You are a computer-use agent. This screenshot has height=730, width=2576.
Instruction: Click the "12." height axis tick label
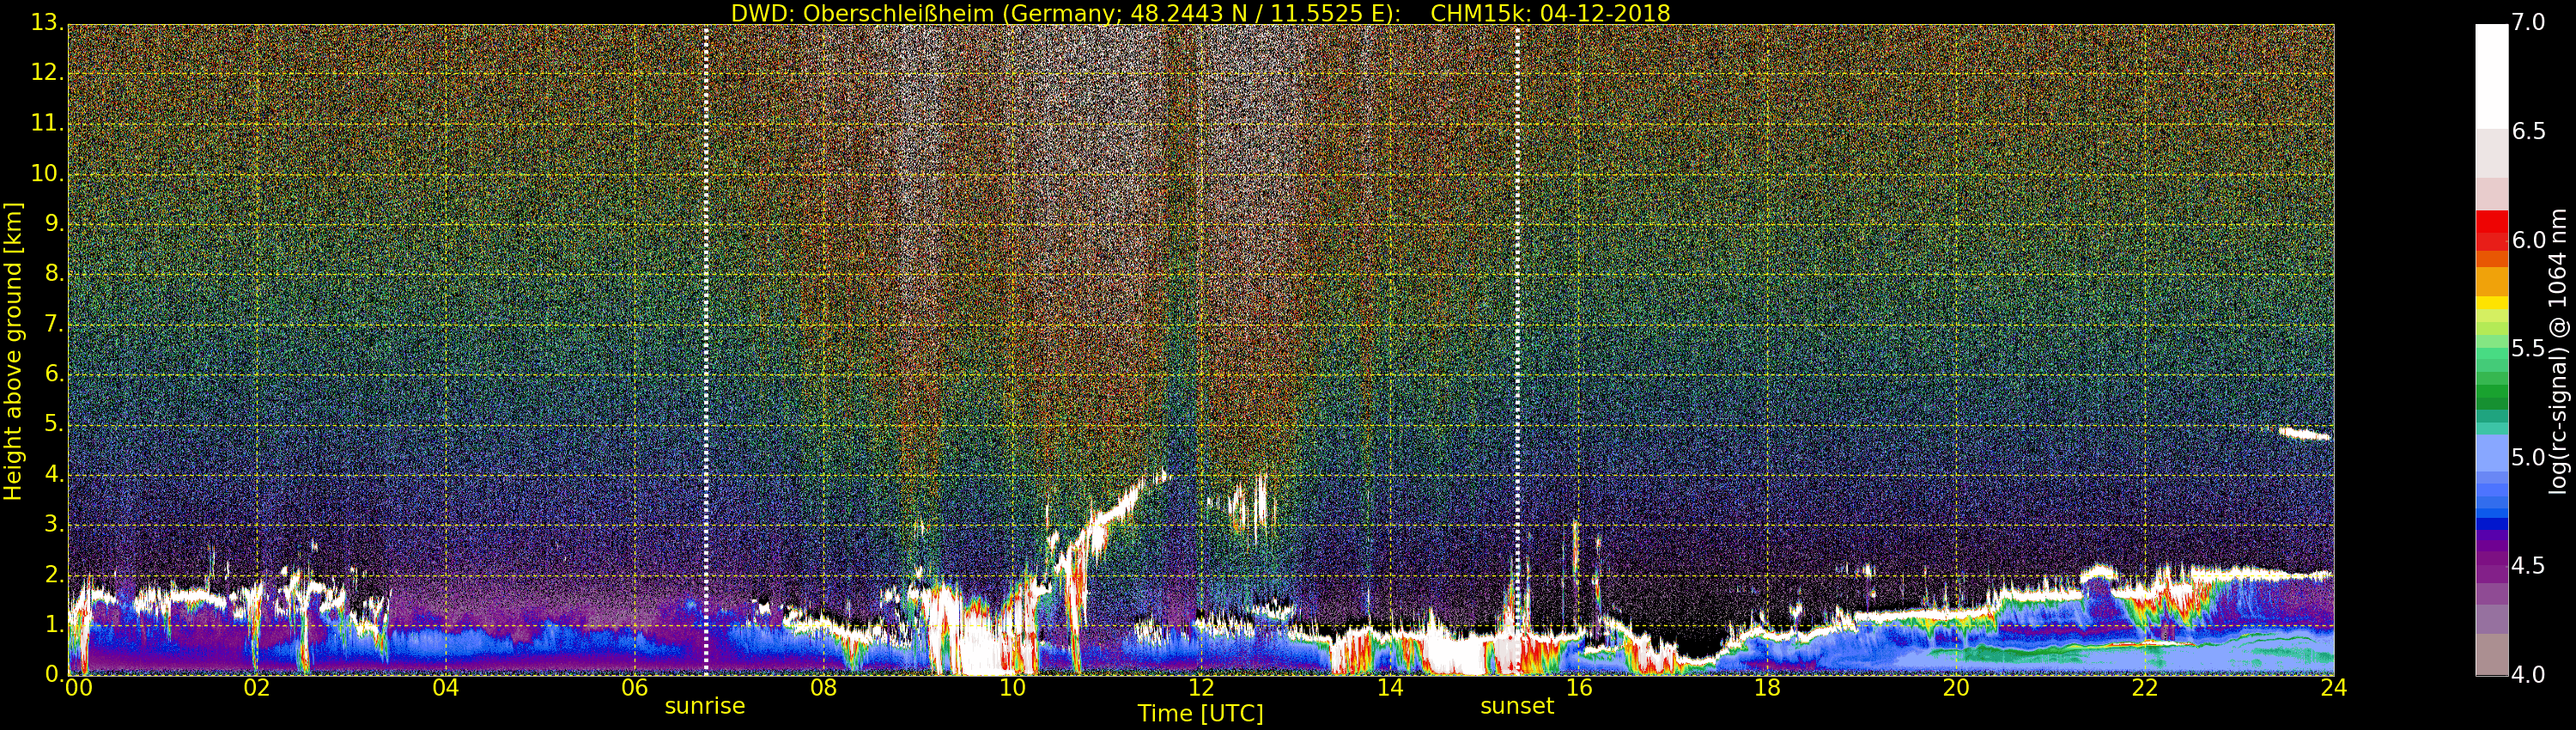tap(47, 73)
